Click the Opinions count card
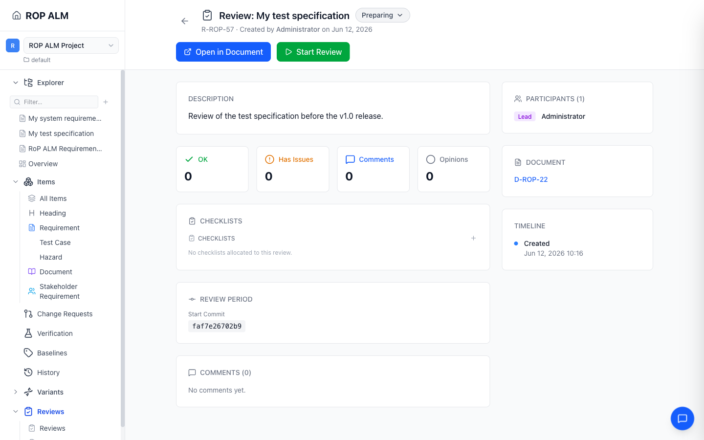The image size is (704, 440). 454,169
